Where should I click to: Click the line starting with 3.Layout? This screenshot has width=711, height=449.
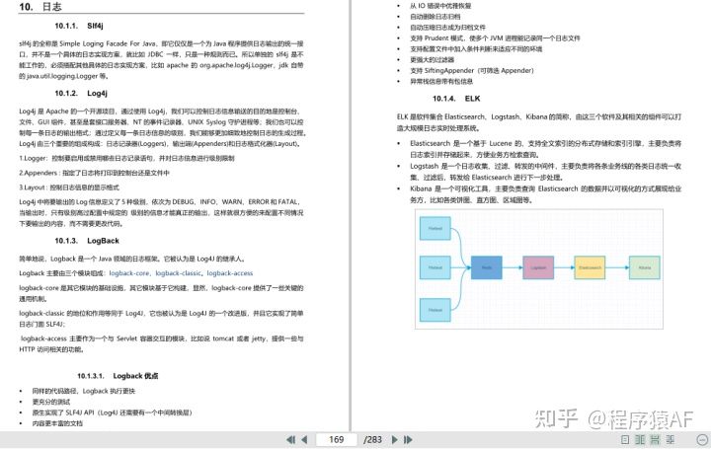click(69, 187)
